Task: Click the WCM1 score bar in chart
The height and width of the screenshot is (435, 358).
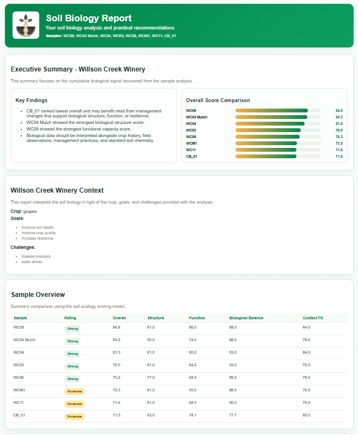Action: point(278,143)
